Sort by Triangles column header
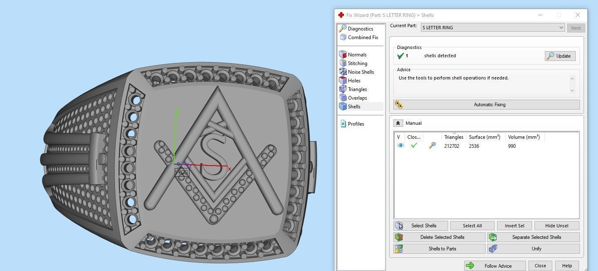This screenshot has width=598, height=271. pos(454,137)
